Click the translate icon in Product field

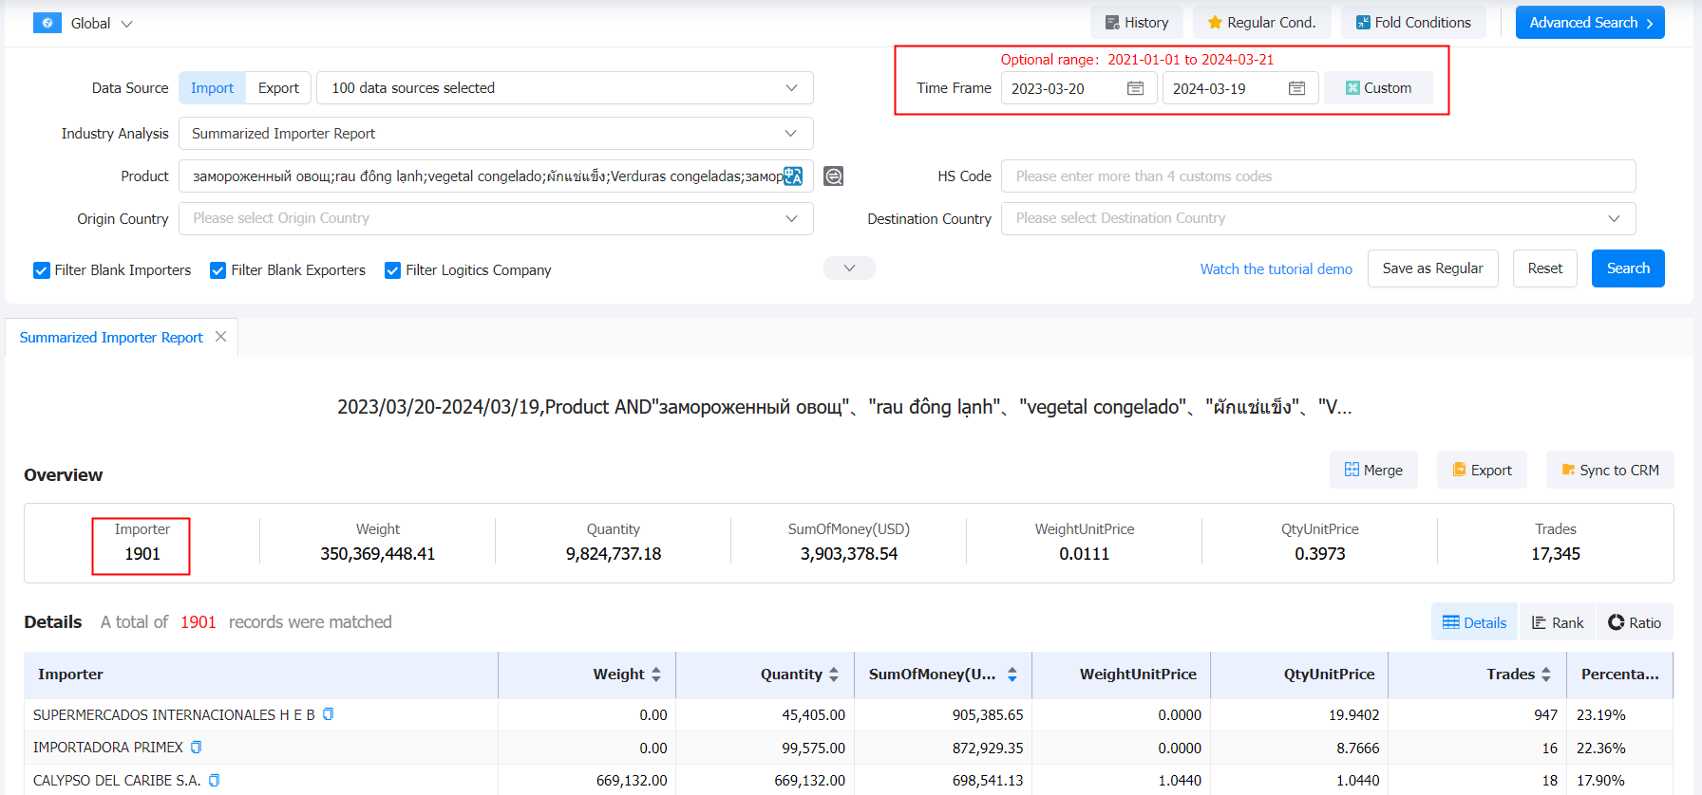(793, 176)
